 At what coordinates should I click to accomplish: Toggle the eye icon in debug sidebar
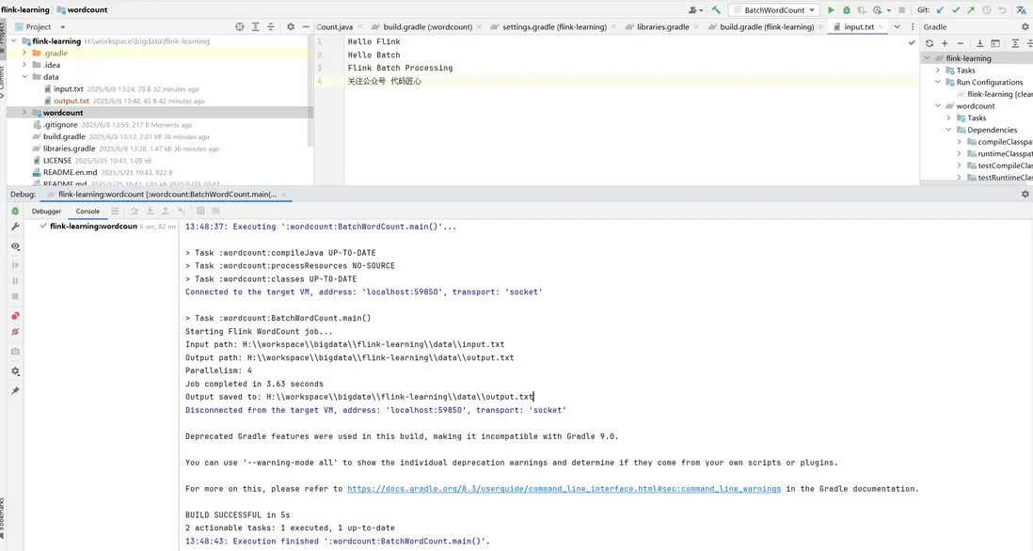pyautogui.click(x=15, y=246)
